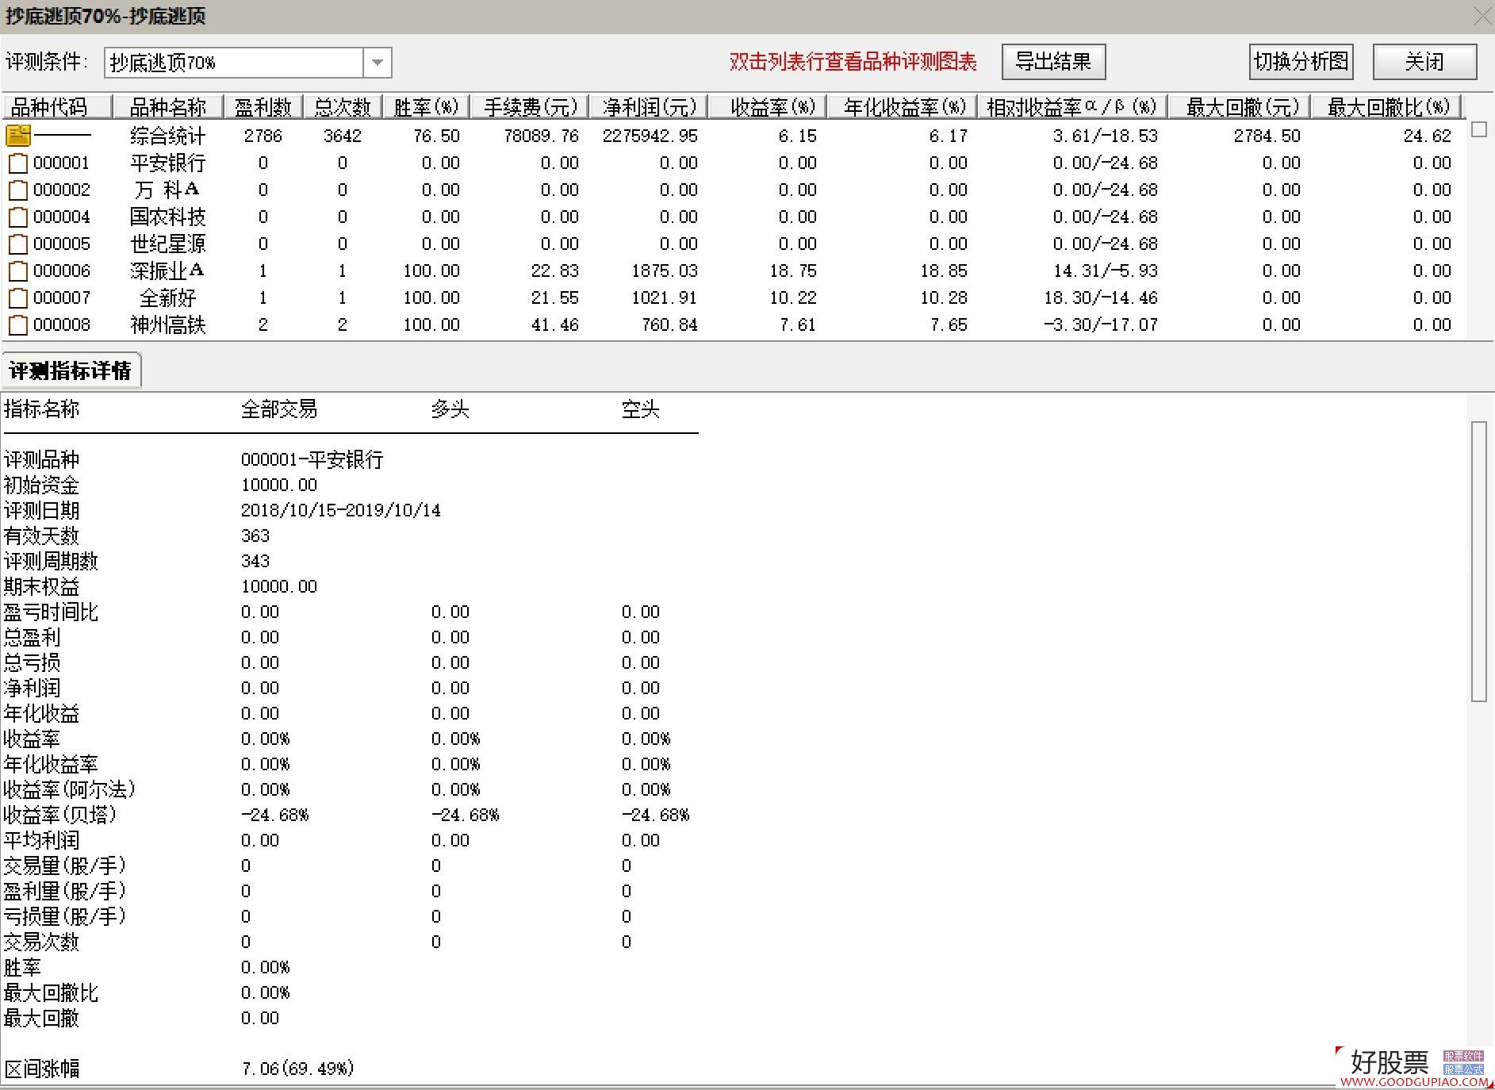
Task: Sort by 盈利数 column header
Action: point(263,107)
